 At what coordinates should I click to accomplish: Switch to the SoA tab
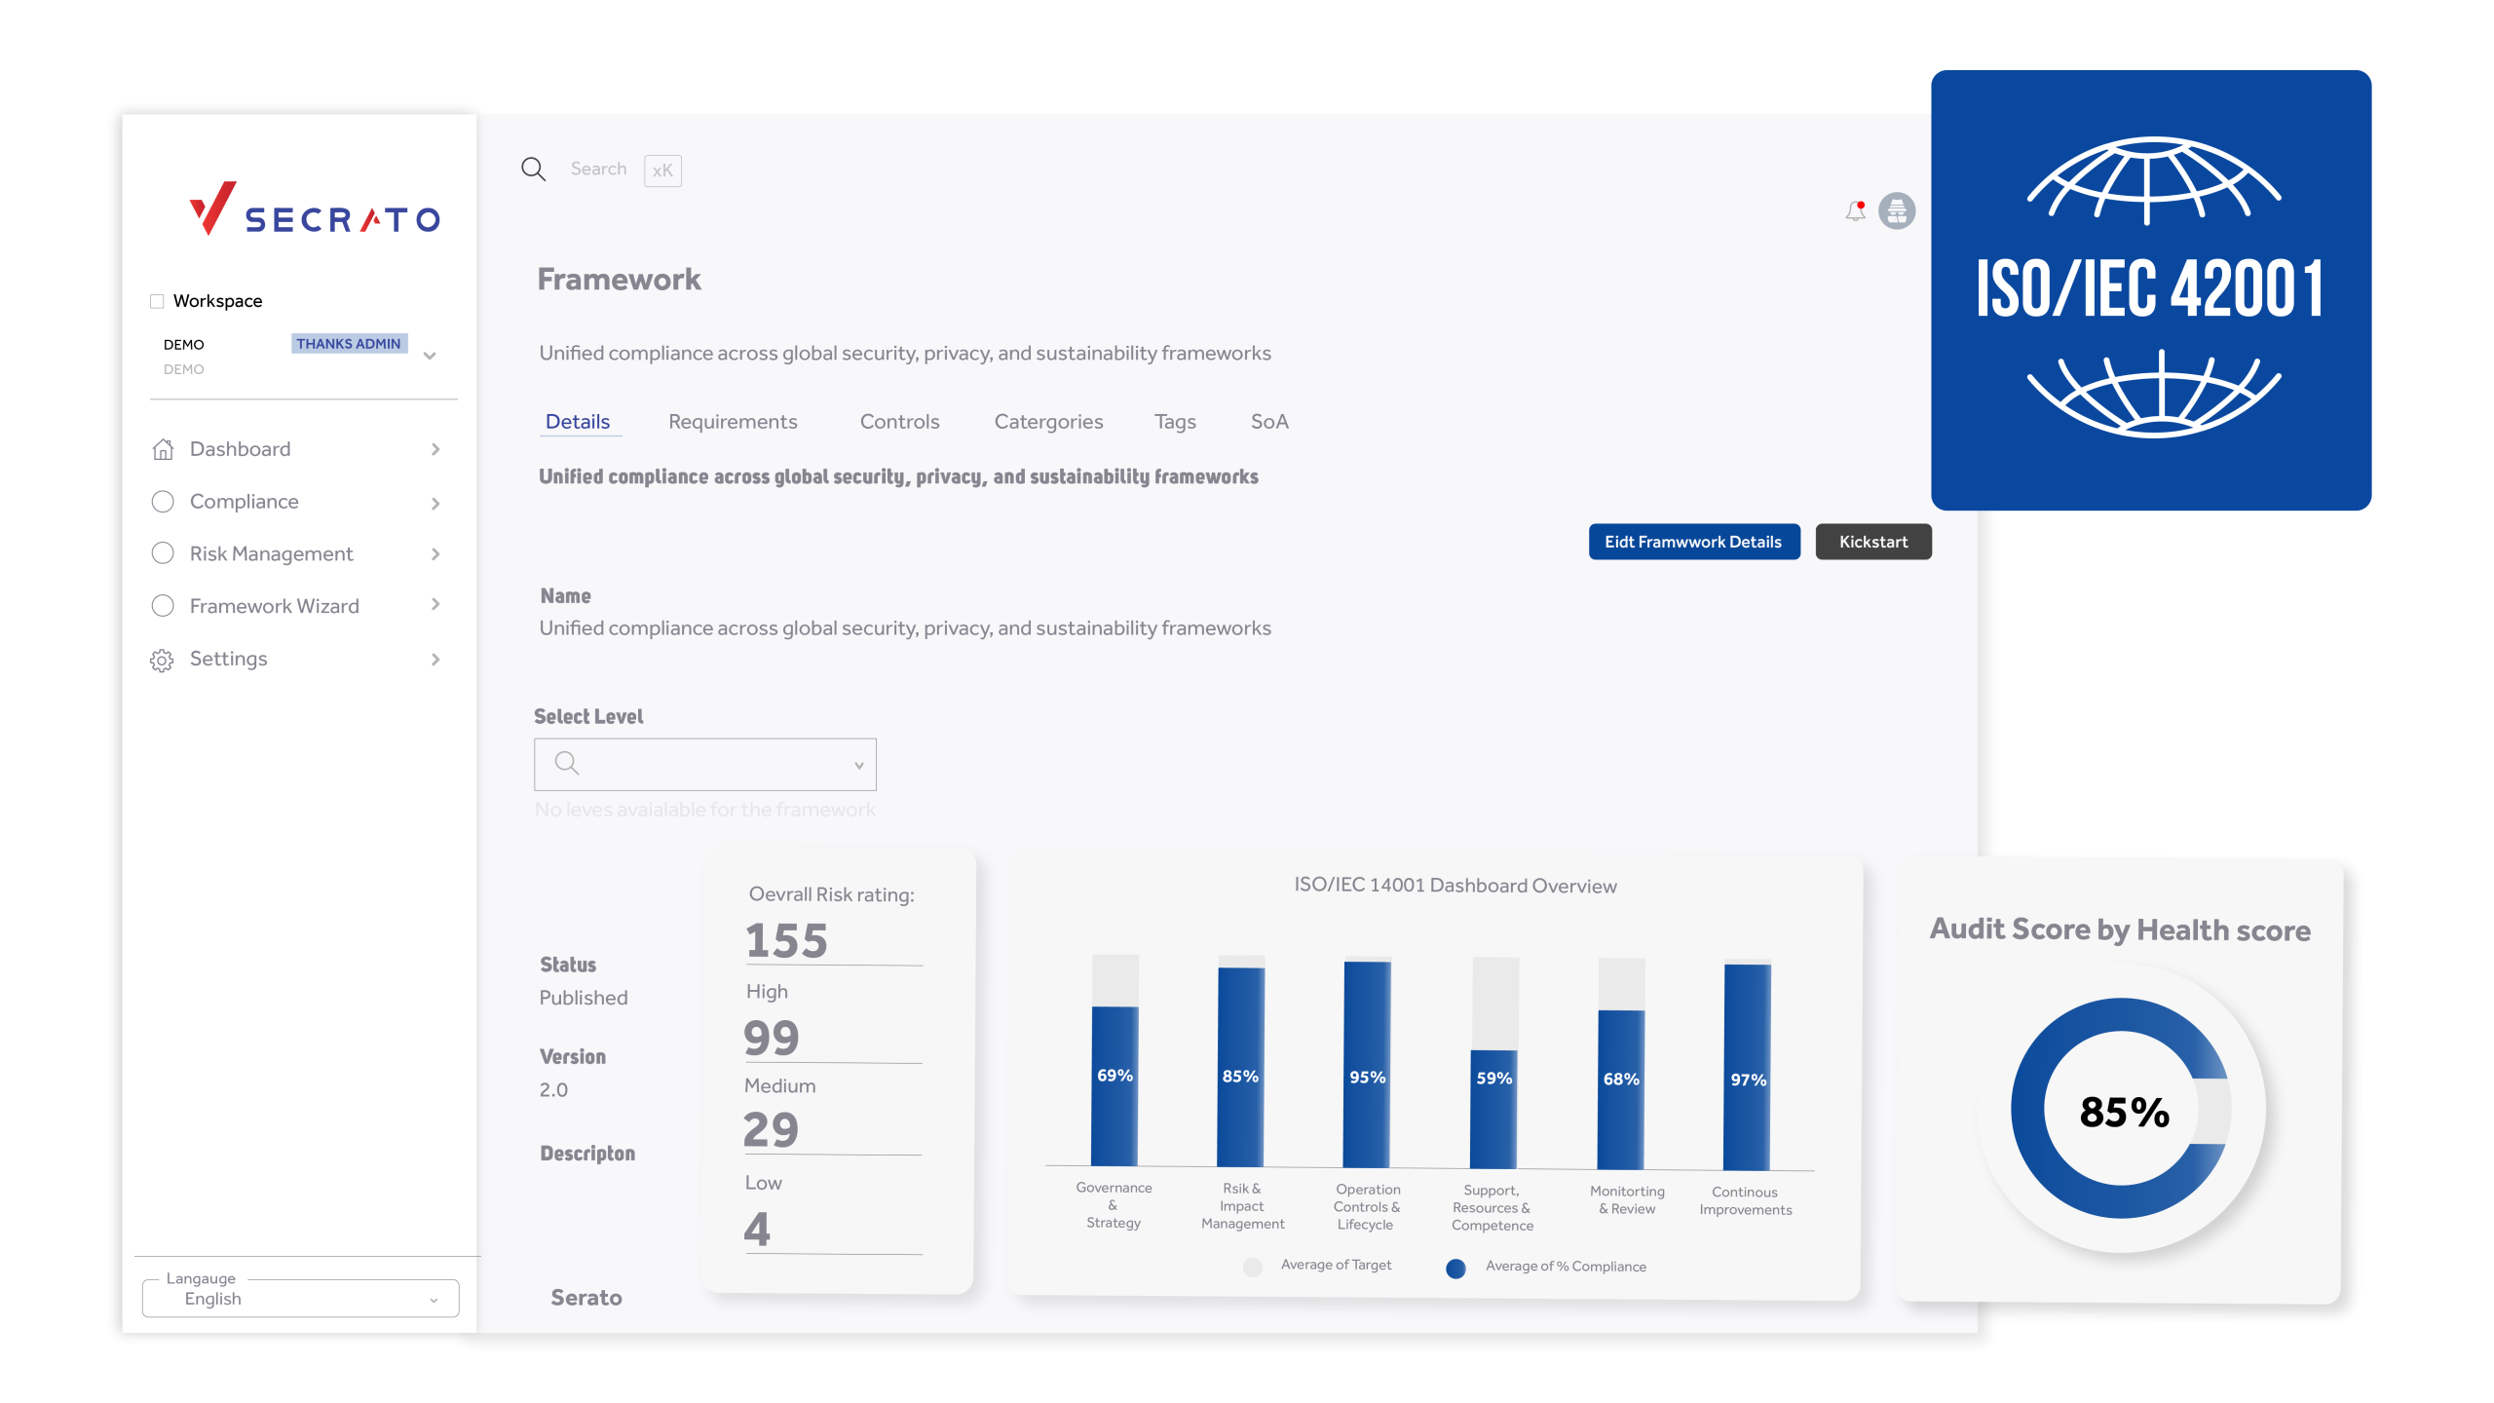point(1269,422)
